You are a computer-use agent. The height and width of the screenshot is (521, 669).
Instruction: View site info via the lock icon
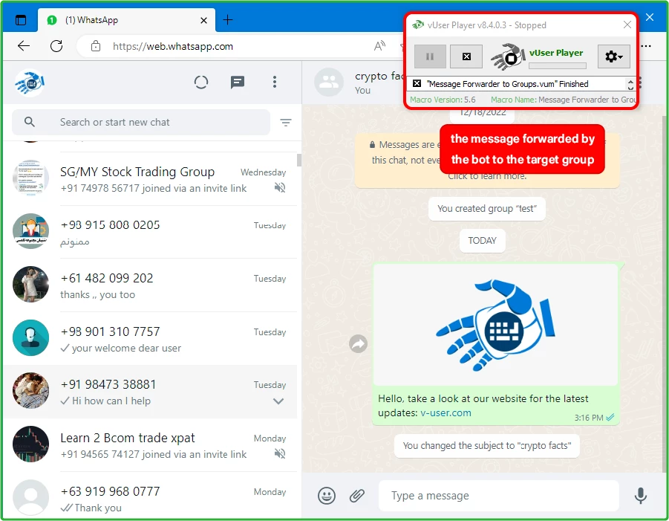pyautogui.click(x=96, y=45)
